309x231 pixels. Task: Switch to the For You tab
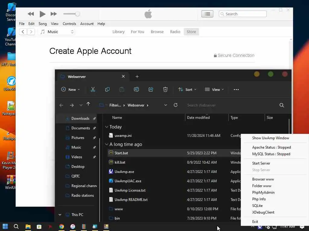pyautogui.click(x=137, y=32)
